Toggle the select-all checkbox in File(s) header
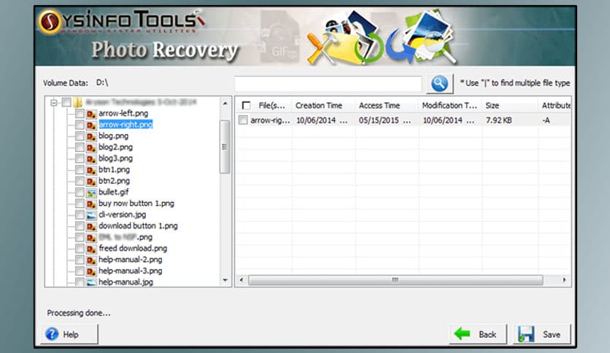 [x=246, y=105]
